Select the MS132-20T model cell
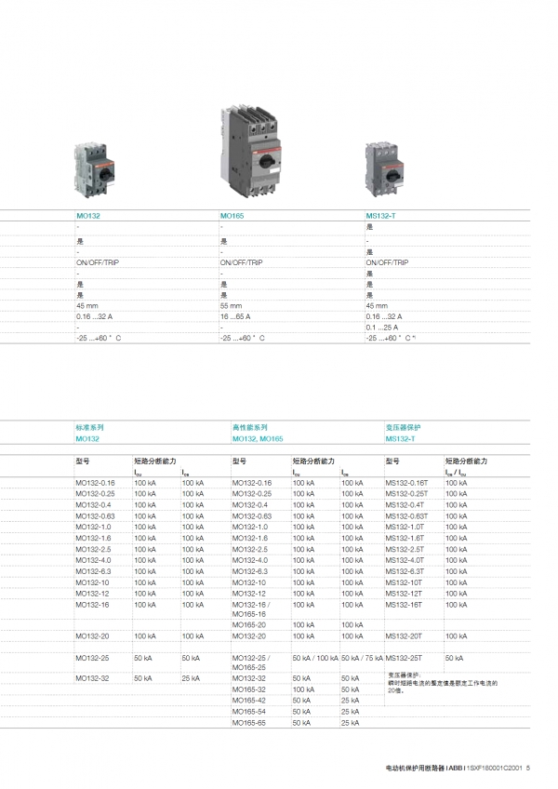The image size is (558, 789). 404,636
